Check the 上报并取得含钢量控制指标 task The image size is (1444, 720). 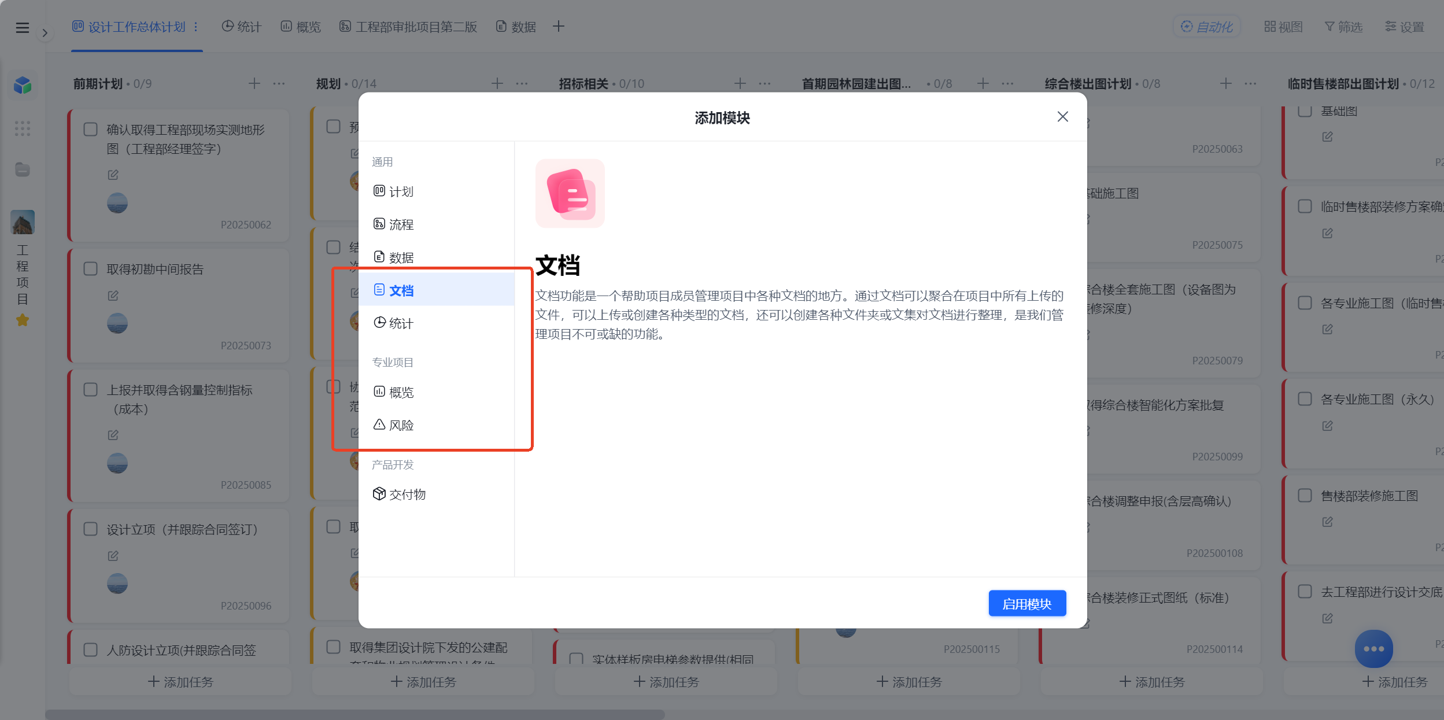[90, 390]
